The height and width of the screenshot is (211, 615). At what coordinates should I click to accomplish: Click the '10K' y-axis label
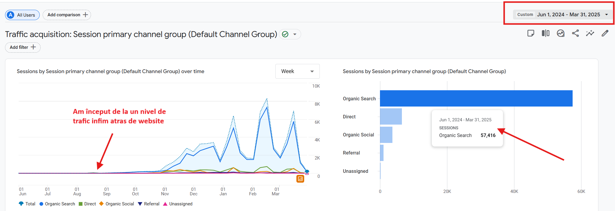point(316,86)
